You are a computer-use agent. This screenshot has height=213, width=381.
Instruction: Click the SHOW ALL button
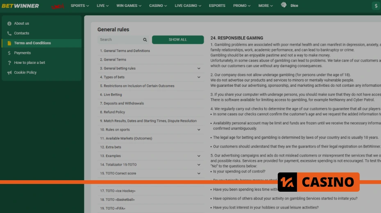(178, 40)
